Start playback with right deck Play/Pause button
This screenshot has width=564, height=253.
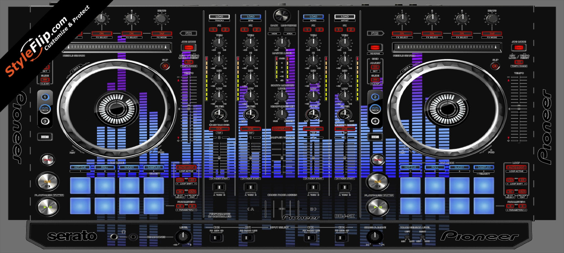tap(378, 207)
